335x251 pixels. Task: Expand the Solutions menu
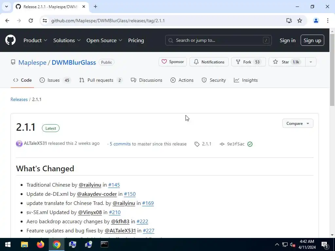(x=67, y=40)
